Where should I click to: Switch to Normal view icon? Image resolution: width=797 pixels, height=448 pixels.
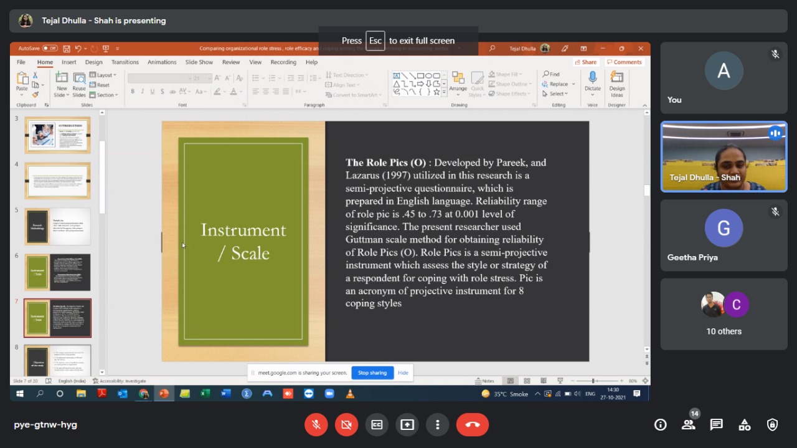click(x=511, y=381)
